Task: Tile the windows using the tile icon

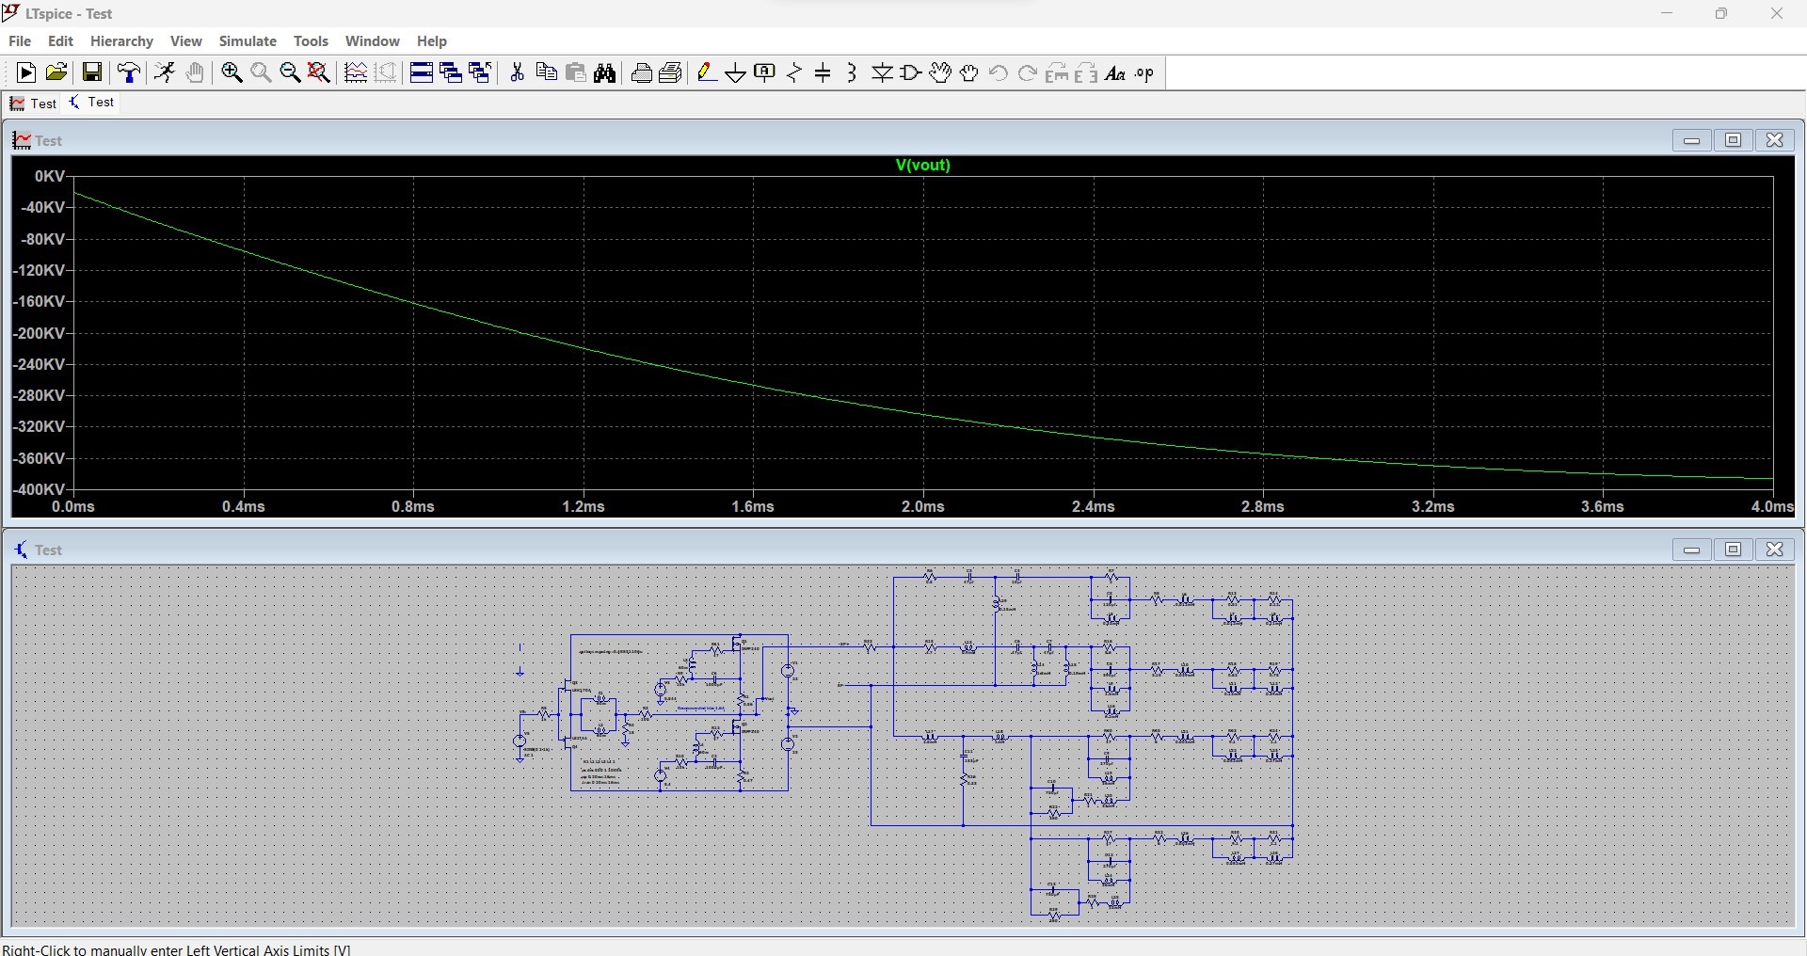Action: pyautogui.click(x=422, y=72)
